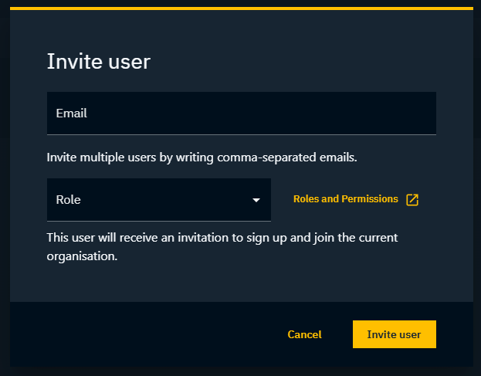Viewport: 481px width, 376px height.
Task: Click the "current organisation" description line
Action: point(82,256)
